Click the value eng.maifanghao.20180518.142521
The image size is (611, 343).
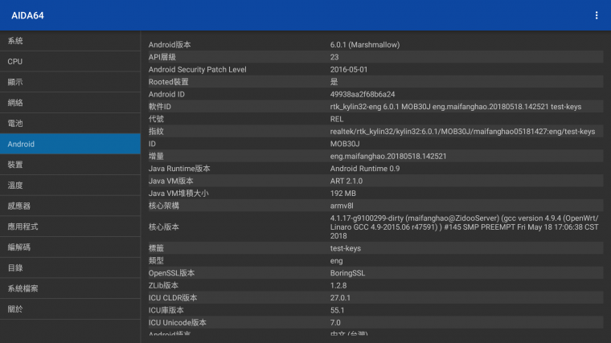click(388, 157)
